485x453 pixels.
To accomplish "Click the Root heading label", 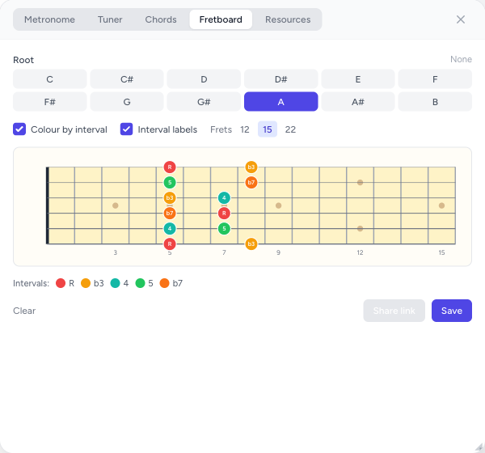I will [23, 60].
